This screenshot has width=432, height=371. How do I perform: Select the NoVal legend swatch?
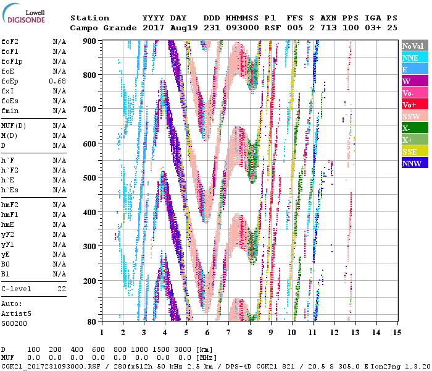[415, 46]
